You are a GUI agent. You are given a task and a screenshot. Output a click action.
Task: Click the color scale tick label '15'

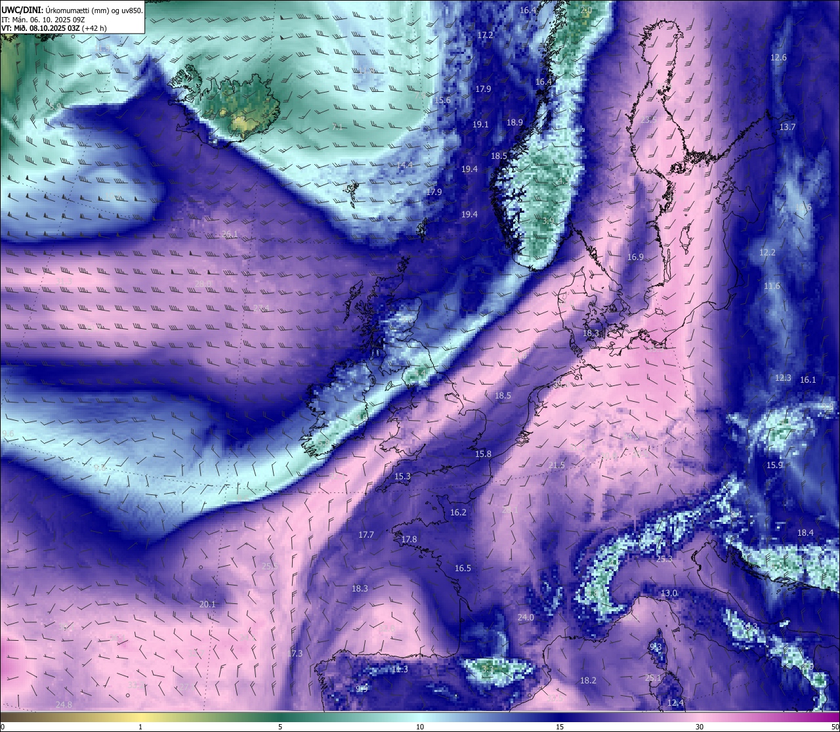560,727
